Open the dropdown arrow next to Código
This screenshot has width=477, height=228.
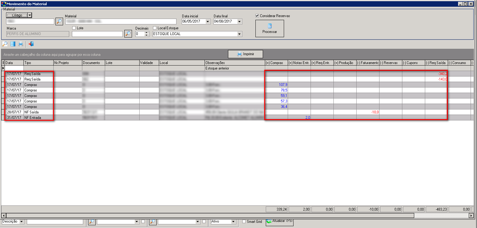(x=30, y=15)
